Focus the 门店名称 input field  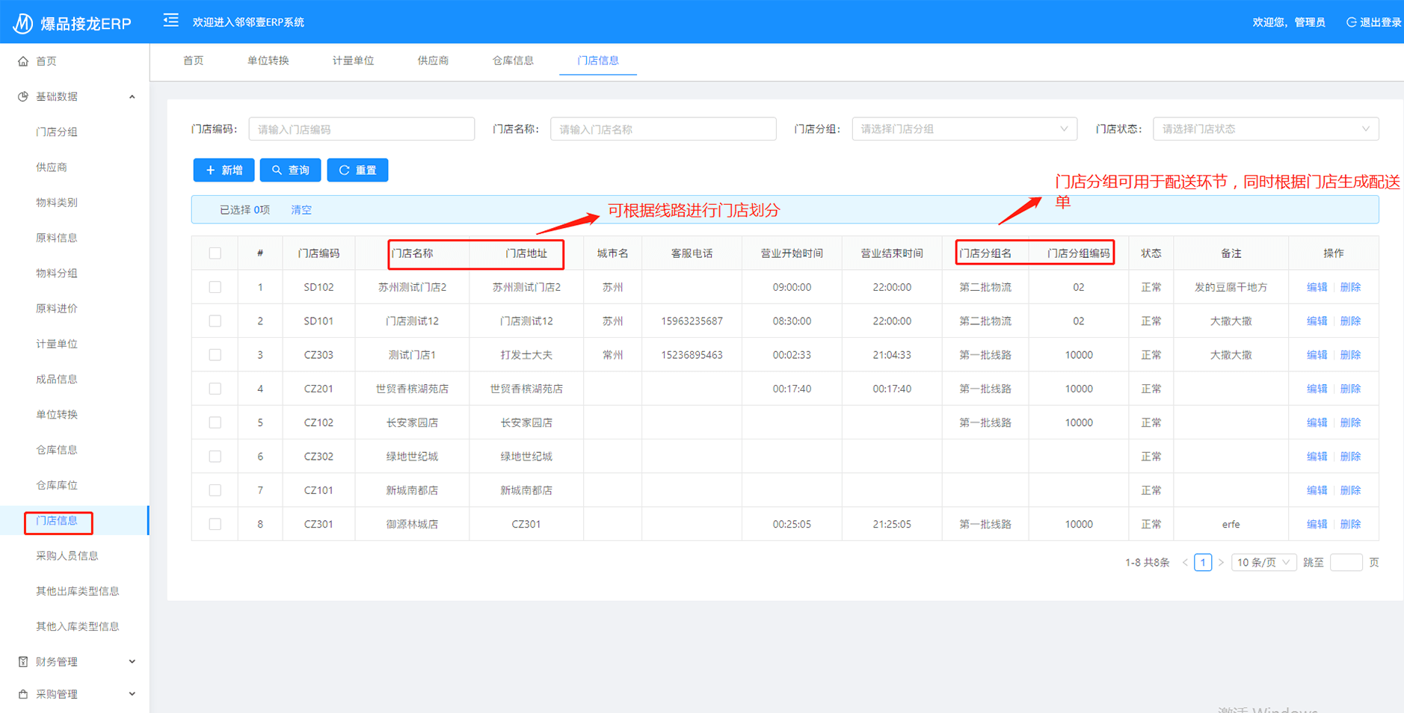tap(663, 129)
